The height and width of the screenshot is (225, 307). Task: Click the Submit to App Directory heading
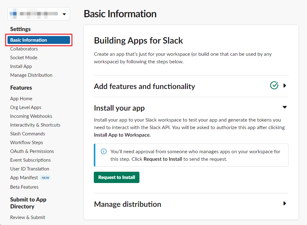28,203
